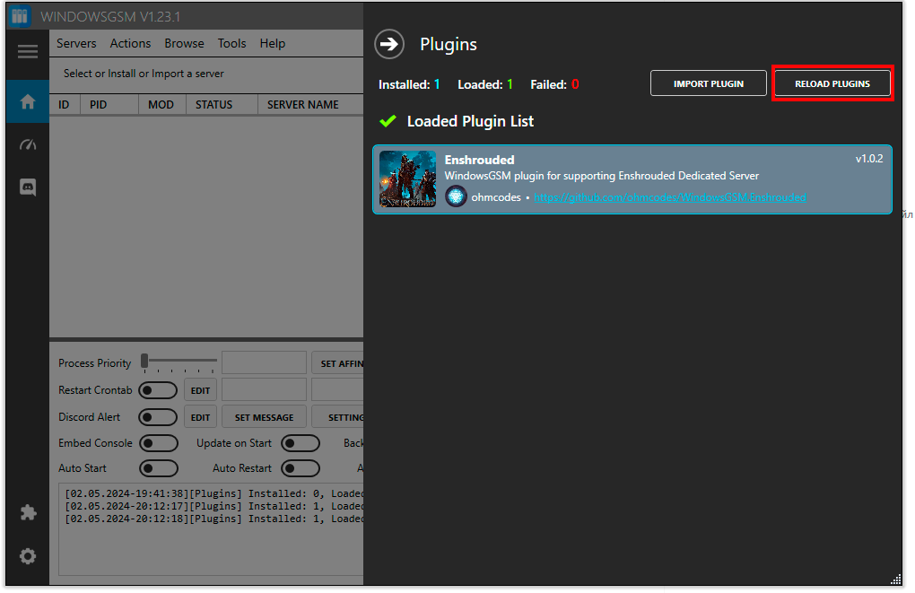This screenshot has height=593, width=915.
Task: Click the Failed: 0 counter
Action: 554,84
